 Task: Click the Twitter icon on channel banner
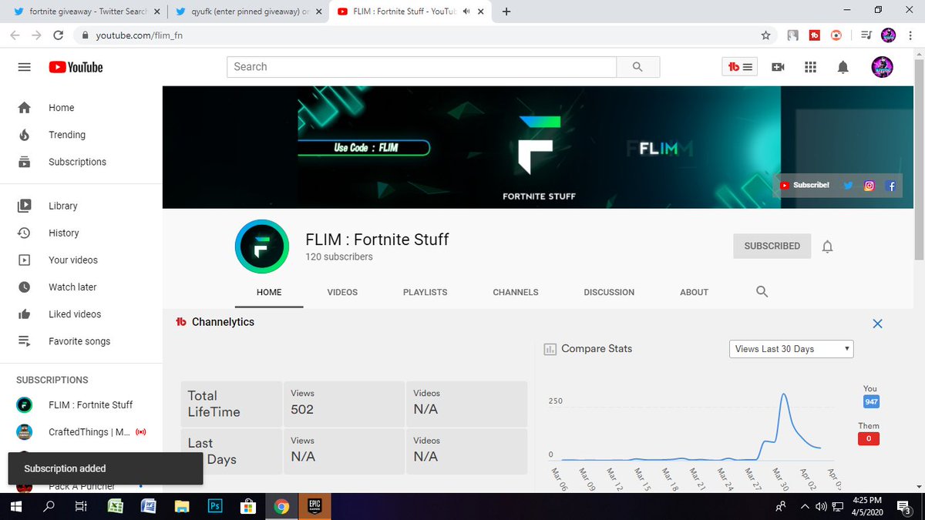848,186
